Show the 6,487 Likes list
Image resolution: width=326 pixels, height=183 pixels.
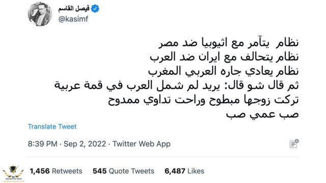[x=184, y=171]
